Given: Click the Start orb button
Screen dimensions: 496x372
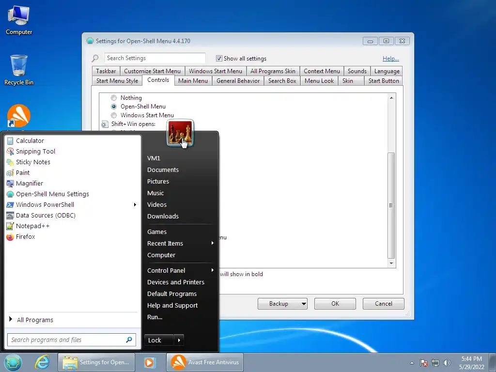Looking at the screenshot, I should click(13, 362).
